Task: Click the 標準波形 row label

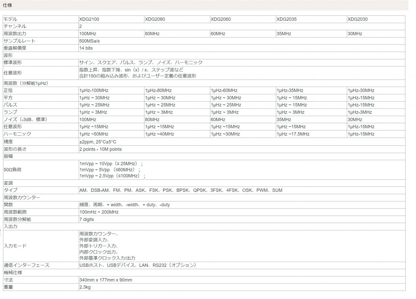Action: (13, 63)
